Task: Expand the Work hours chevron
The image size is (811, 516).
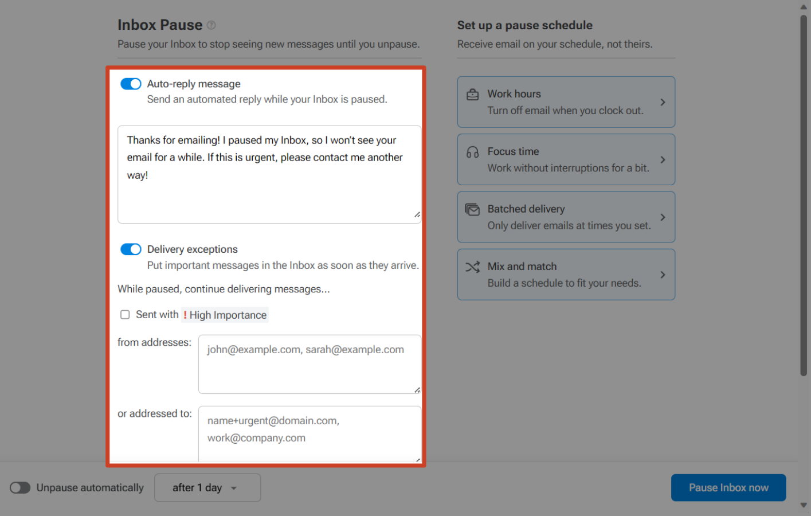Action: point(663,102)
